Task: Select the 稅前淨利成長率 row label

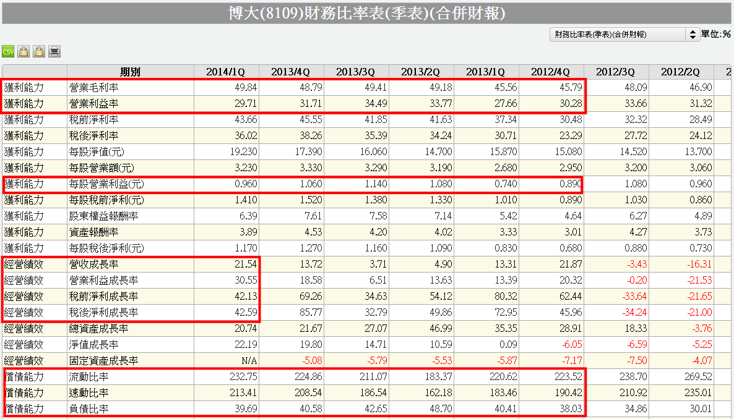Action: click(x=103, y=297)
